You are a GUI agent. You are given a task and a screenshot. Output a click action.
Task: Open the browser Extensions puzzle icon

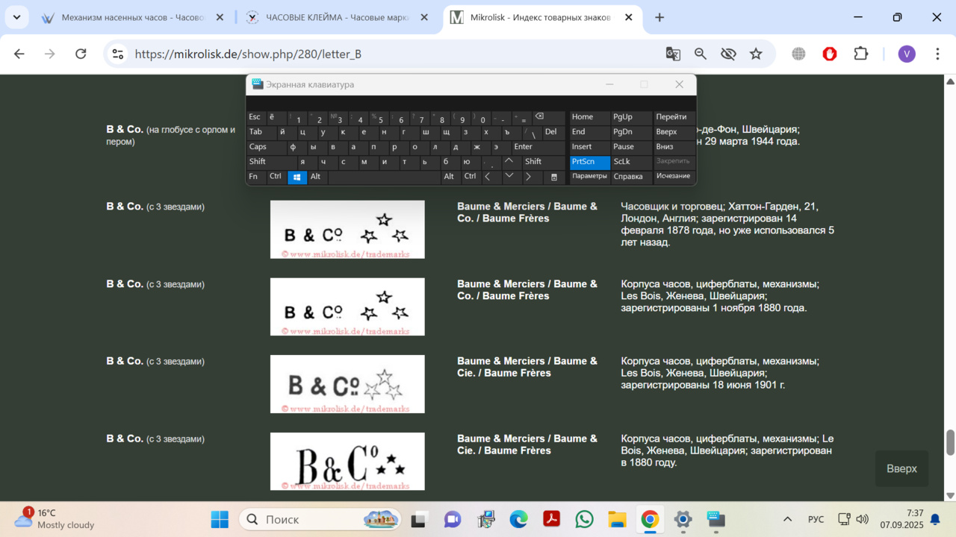click(x=860, y=54)
